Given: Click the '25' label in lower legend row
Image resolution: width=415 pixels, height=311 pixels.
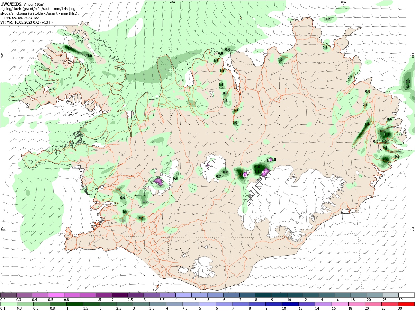Looking at the screenshot, I should coord(384,309).
